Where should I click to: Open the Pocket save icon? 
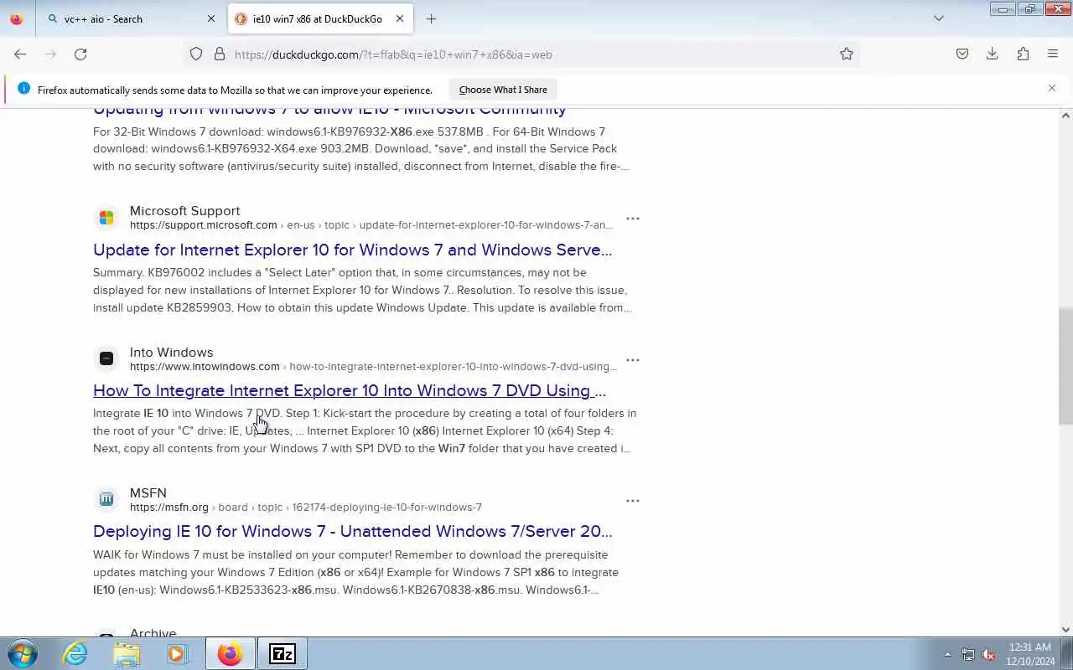pyautogui.click(x=962, y=54)
